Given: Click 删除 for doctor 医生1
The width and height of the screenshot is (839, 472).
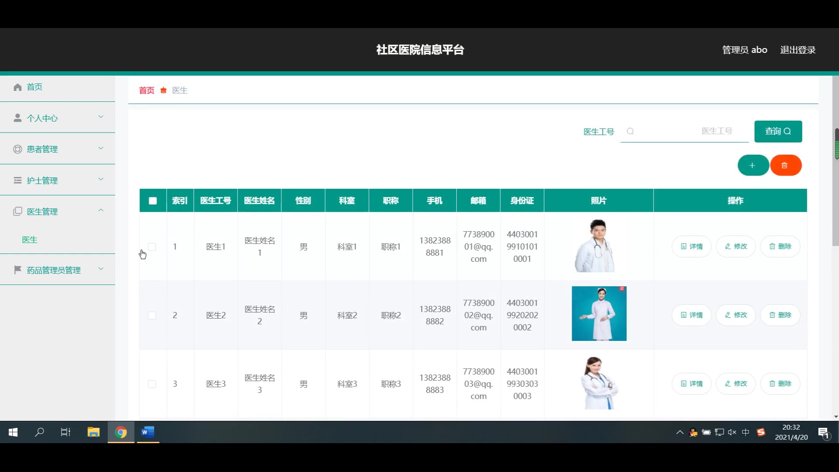Looking at the screenshot, I should (780, 246).
